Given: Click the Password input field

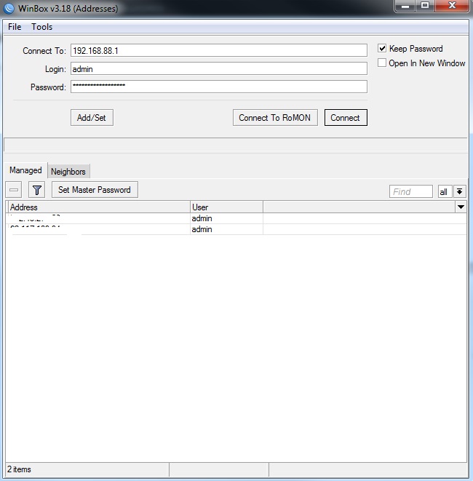Looking at the screenshot, I should point(219,87).
